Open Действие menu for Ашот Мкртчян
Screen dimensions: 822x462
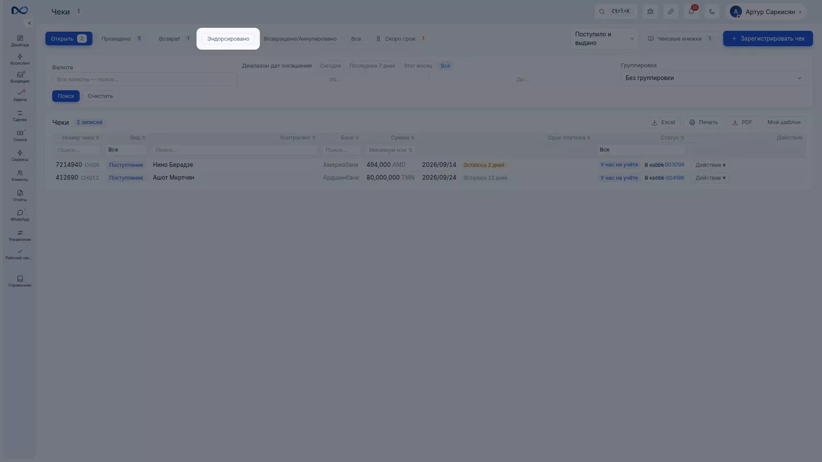coord(711,178)
